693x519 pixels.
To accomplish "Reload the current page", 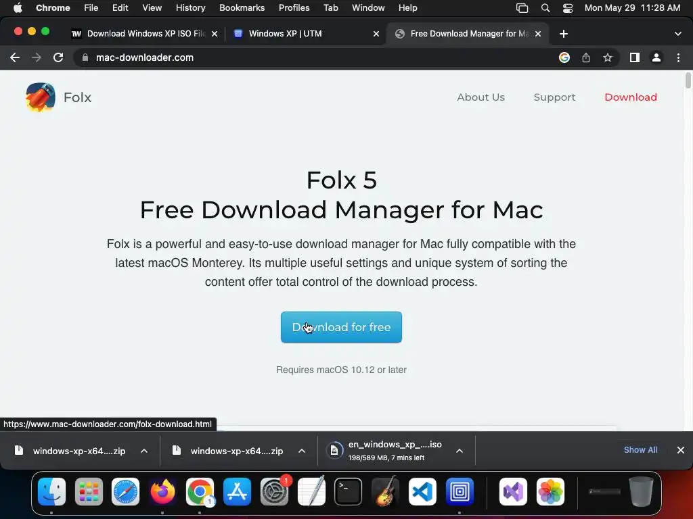I will pos(58,57).
